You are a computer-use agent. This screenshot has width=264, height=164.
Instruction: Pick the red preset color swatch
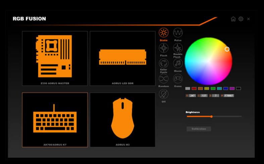(x=194, y=88)
